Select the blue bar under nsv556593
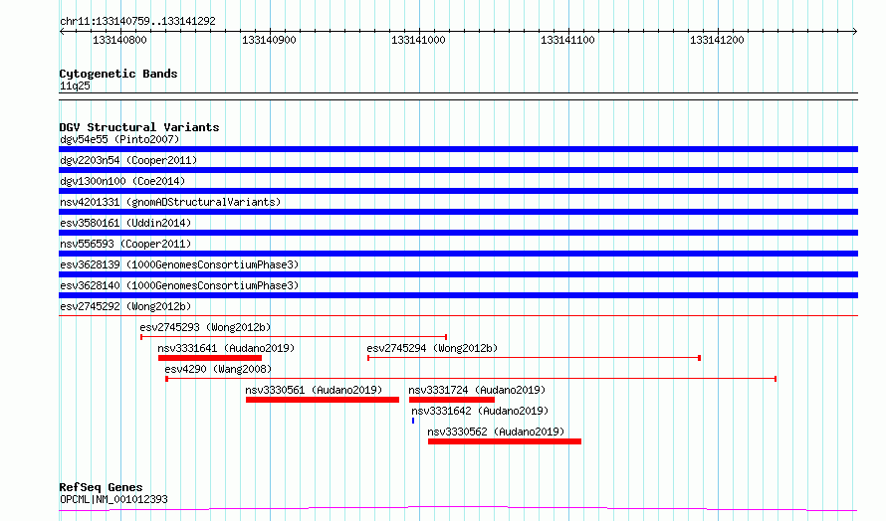 point(458,254)
